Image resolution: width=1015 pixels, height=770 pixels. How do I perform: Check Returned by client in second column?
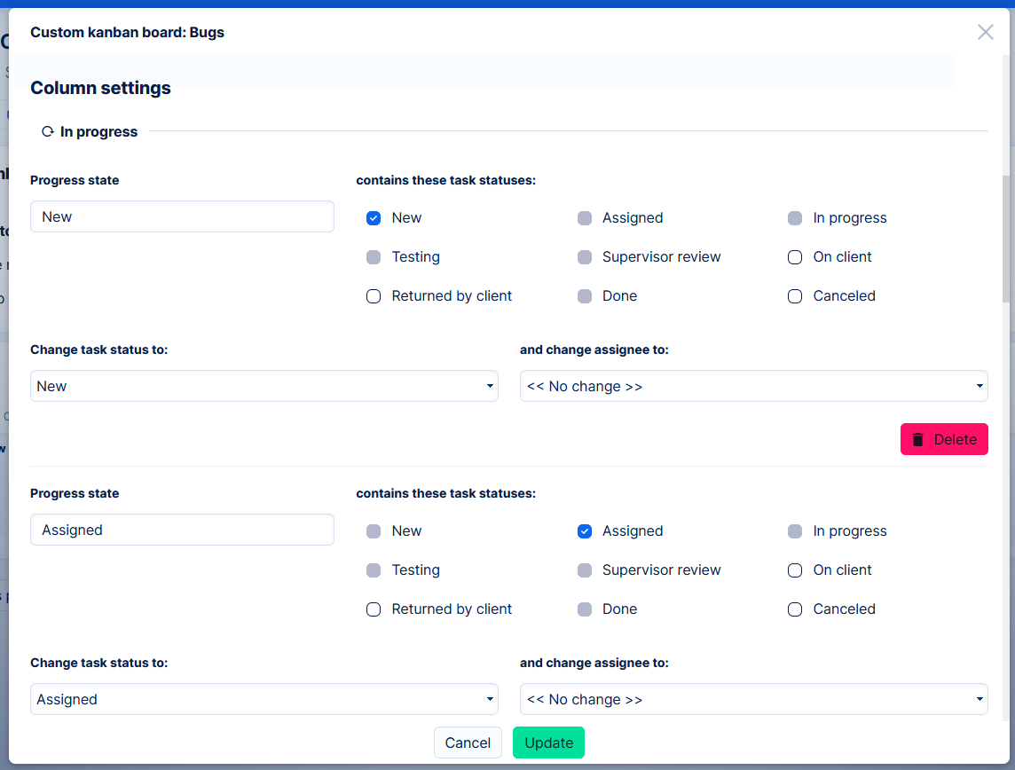pyautogui.click(x=374, y=609)
